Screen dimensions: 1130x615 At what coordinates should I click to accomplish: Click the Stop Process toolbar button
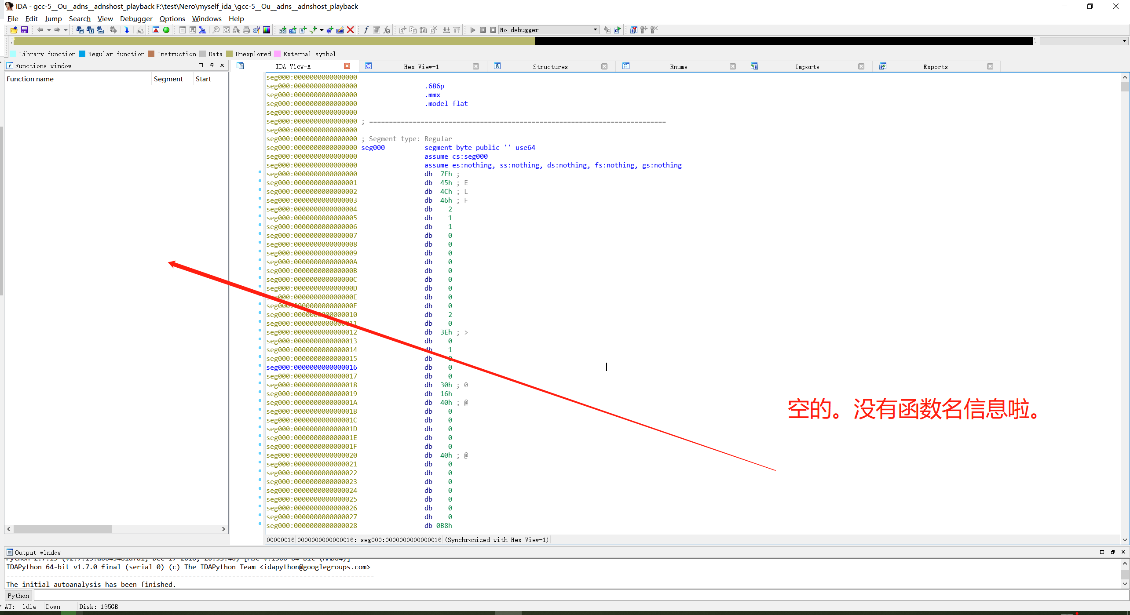(494, 30)
